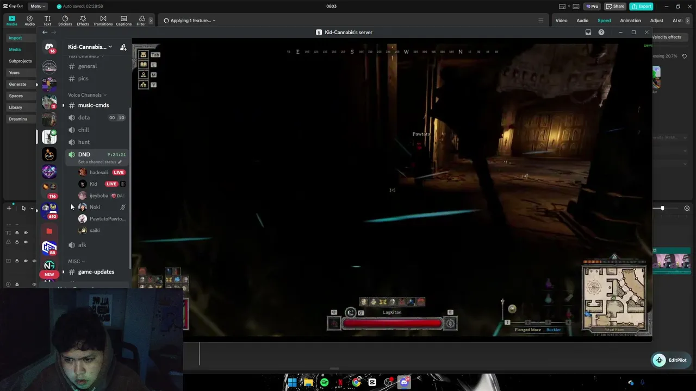This screenshot has height=391, width=696.
Task: Click the Share button
Action: click(x=616, y=7)
